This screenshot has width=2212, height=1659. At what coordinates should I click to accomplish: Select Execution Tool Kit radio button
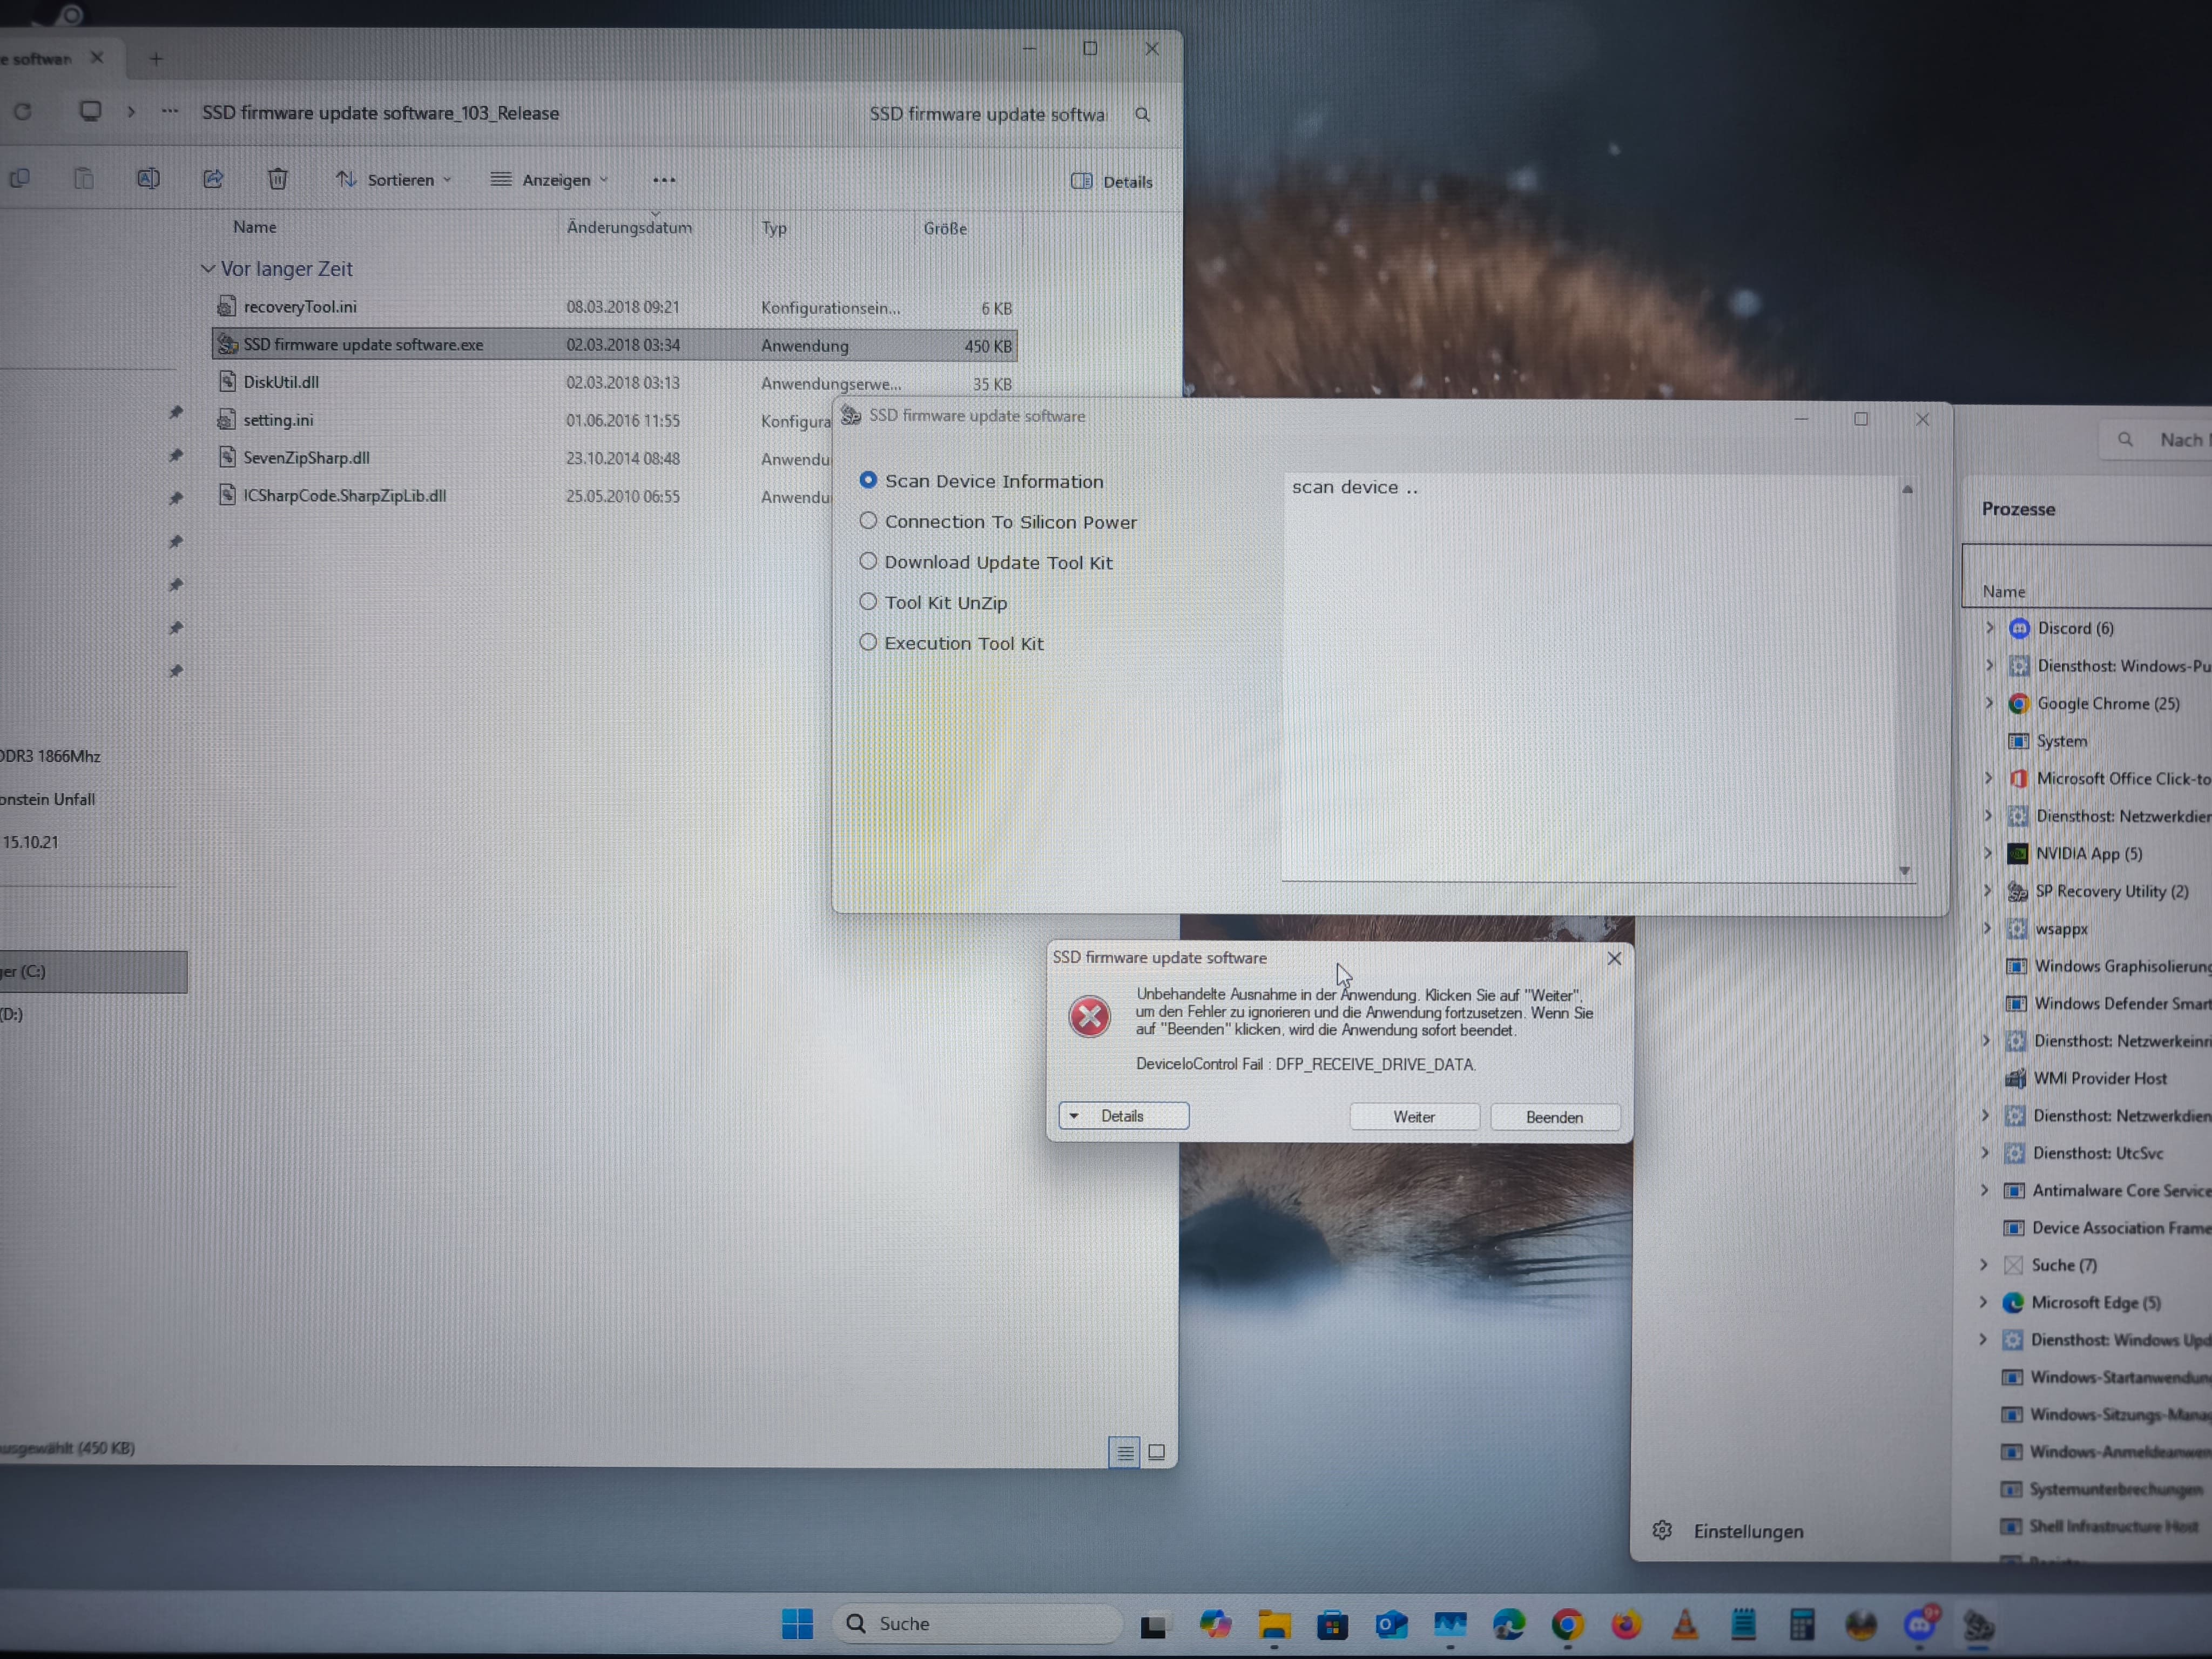click(x=868, y=643)
